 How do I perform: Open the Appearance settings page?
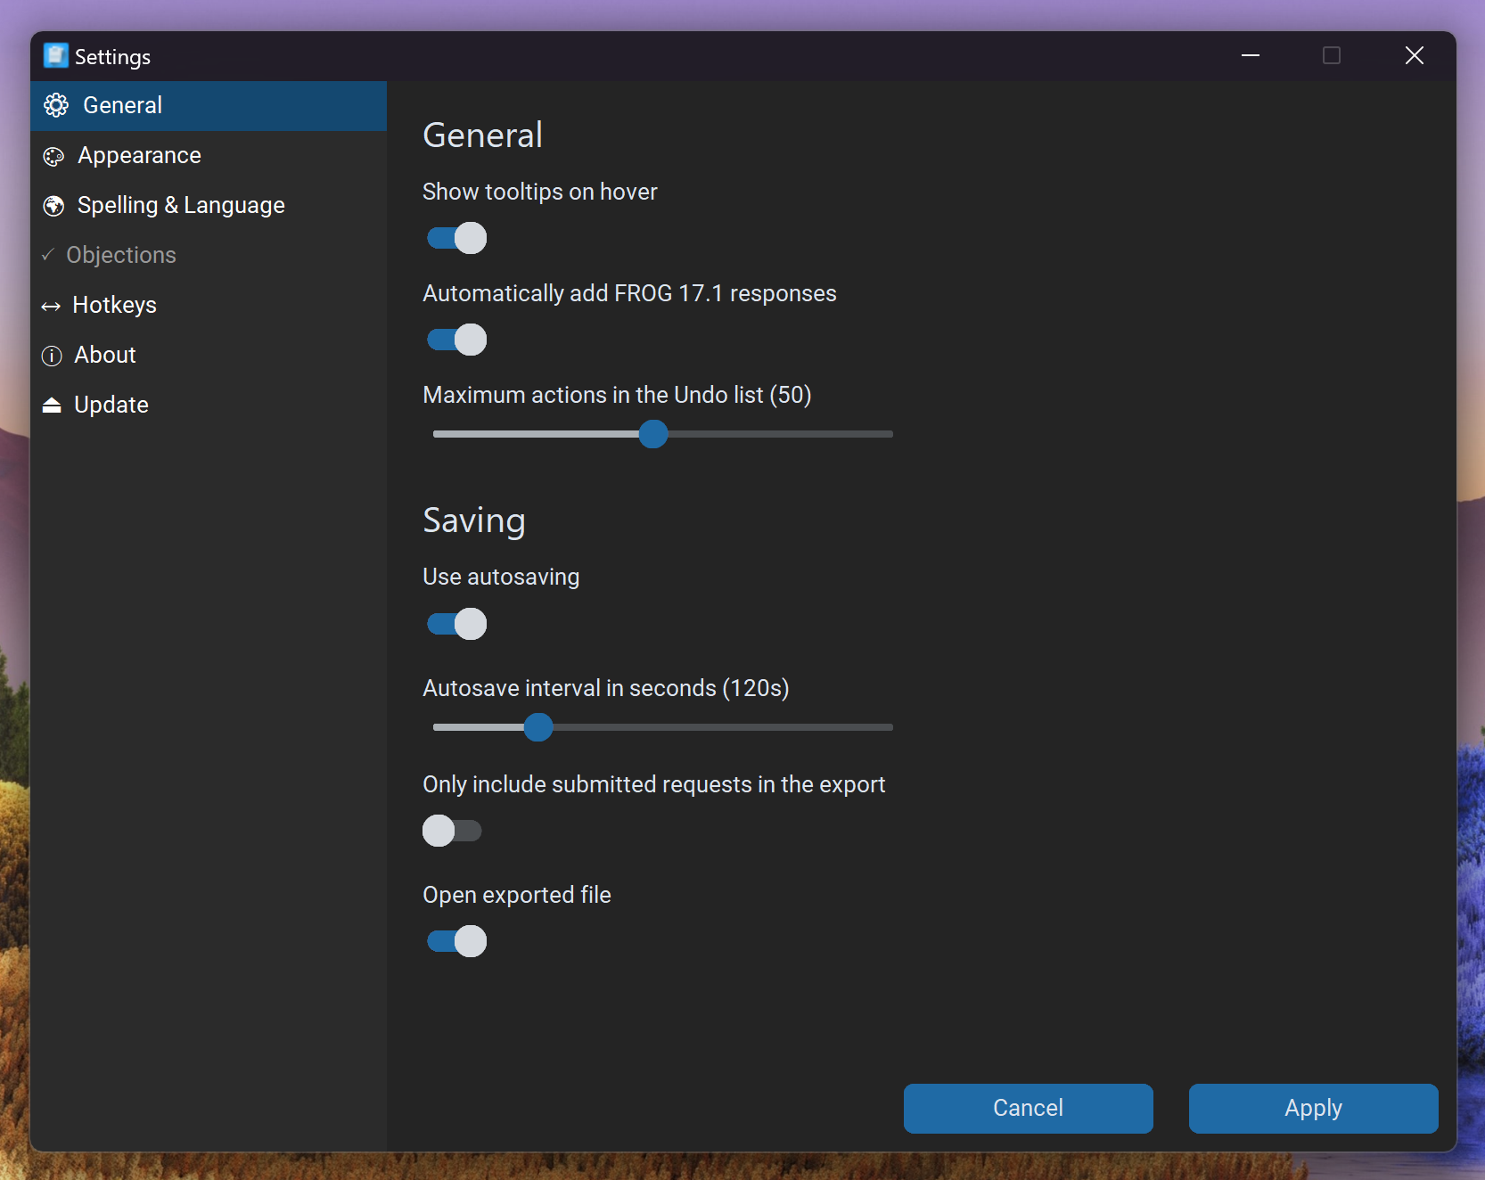pyautogui.click(x=139, y=156)
